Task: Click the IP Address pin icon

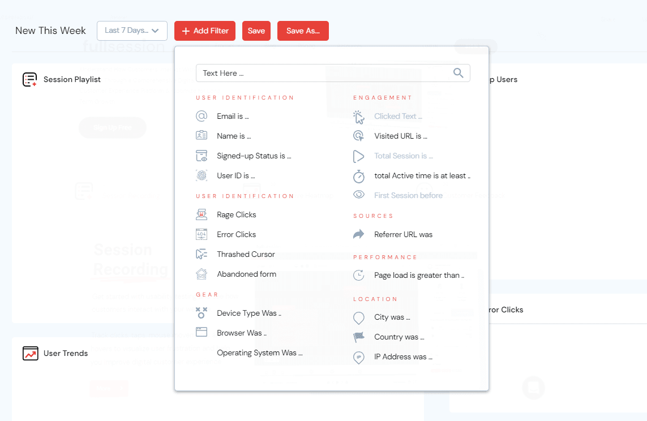Action: (x=359, y=357)
